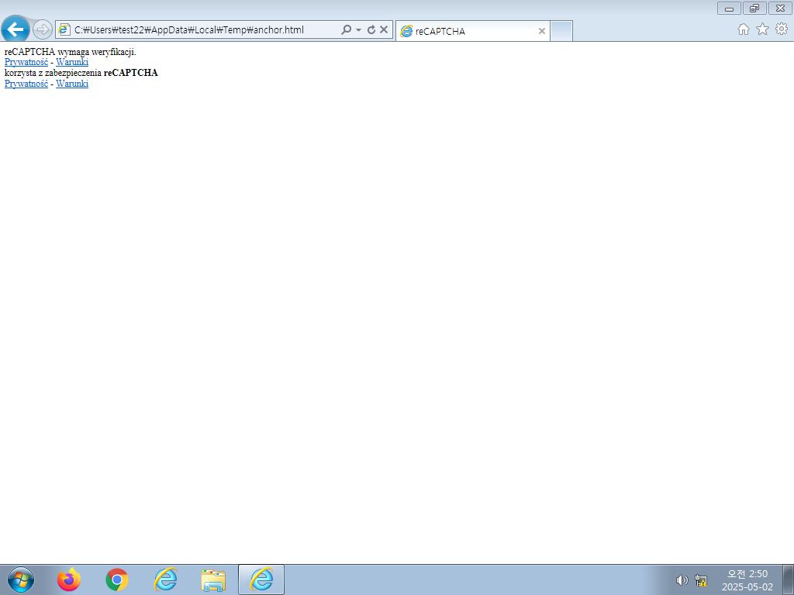Open File Explorer from the taskbar

pyautogui.click(x=213, y=580)
